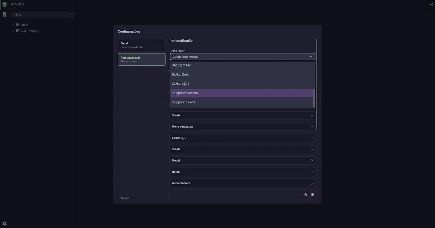This screenshot has width=435, height=228.
Task: Click the export theme icon
Action: point(305,195)
